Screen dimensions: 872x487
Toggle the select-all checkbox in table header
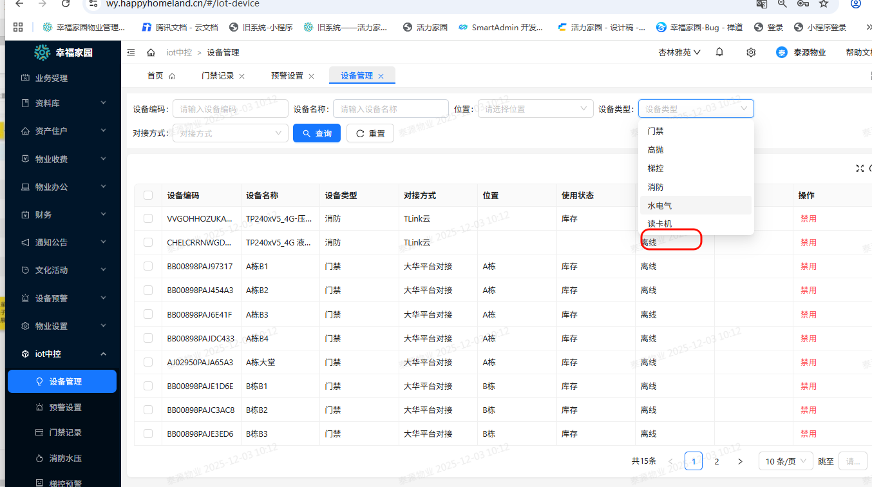click(x=148, y=195)
